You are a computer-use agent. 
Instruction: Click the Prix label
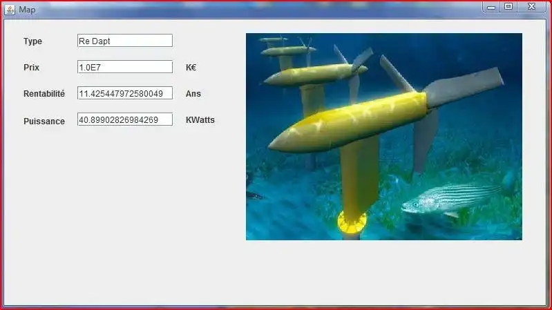pyautogui.click(x=31, y=67)
